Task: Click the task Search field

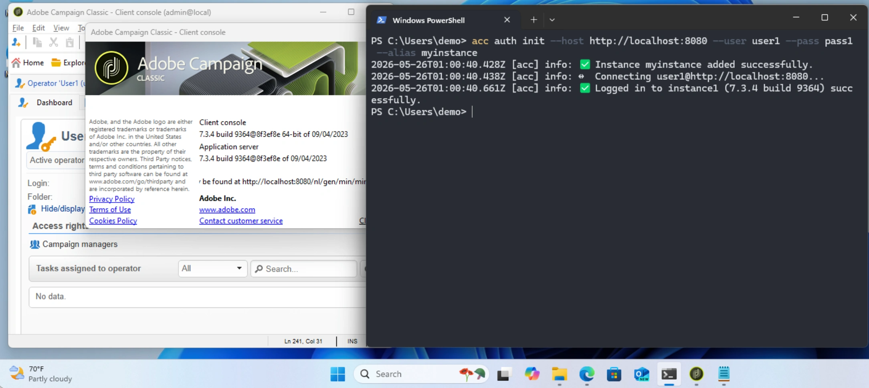Action: (304, 269)
